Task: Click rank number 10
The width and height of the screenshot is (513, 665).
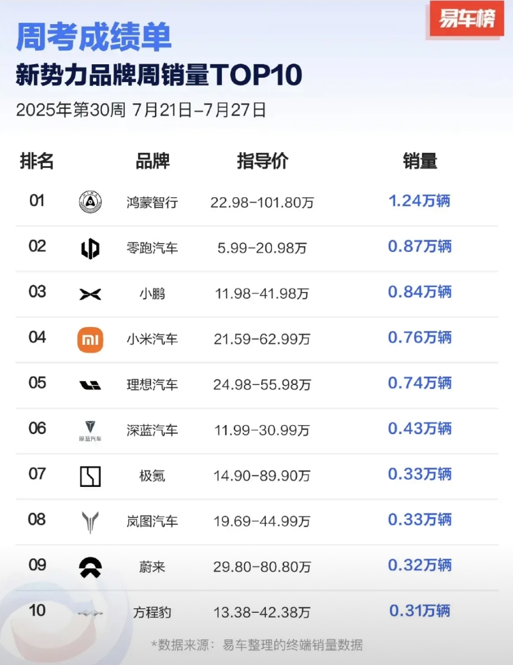Action: click(x=37, y=610)
